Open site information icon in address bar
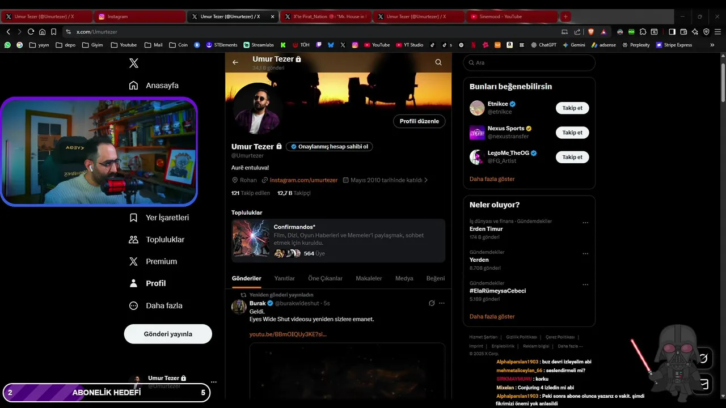The width and height of the screenshot is (726, 408). (69, 32)
